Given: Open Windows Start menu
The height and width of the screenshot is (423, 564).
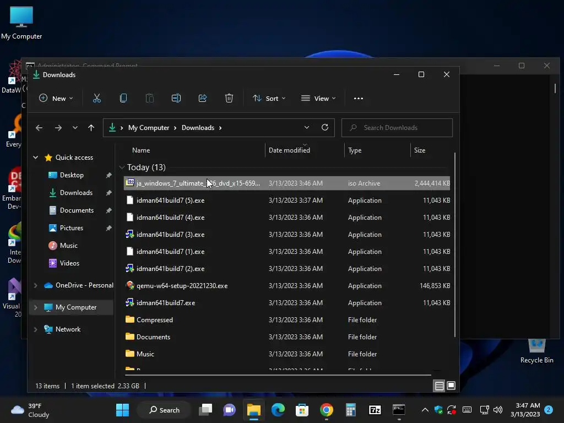Looking at the screenshot, I should point(123,410).
